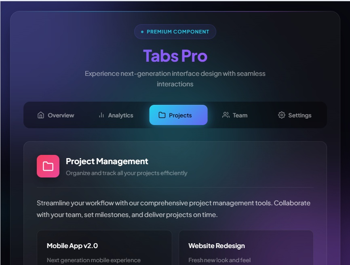Click the Tabs Pro heading
The image size is (350, 265).
(x=175, y=56)
